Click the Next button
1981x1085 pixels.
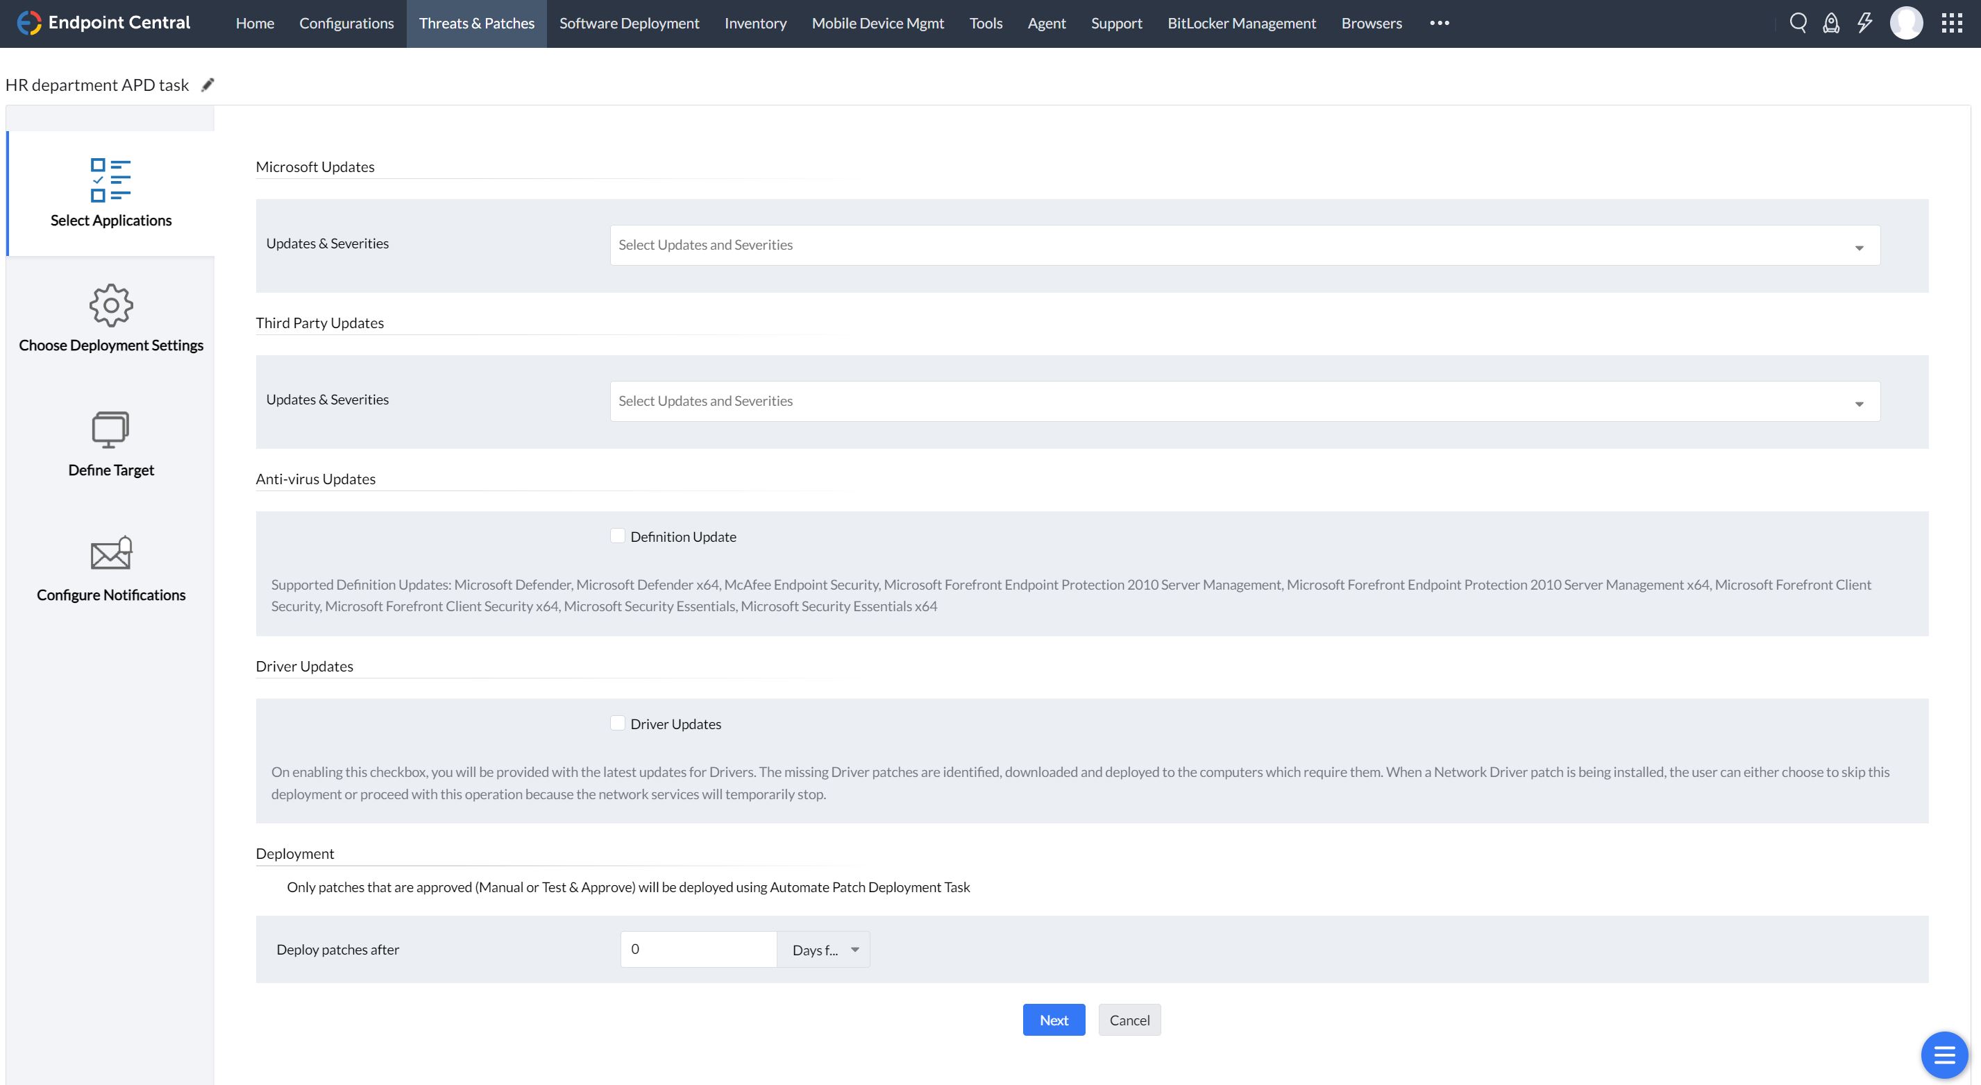click(x=1054, y=1020)
